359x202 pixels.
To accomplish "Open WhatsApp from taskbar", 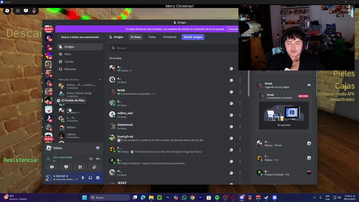I will 184,198.
